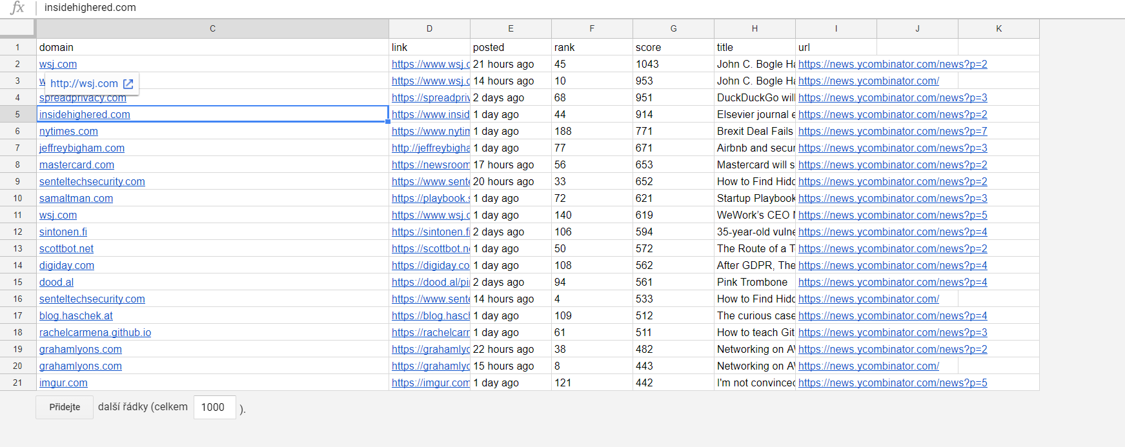Select column F header
1125x447 pixels.
coord(592,28)
